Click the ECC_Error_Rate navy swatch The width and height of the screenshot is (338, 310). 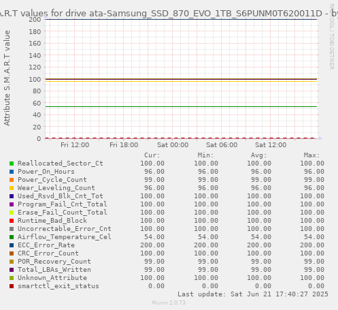coord(12,245)
